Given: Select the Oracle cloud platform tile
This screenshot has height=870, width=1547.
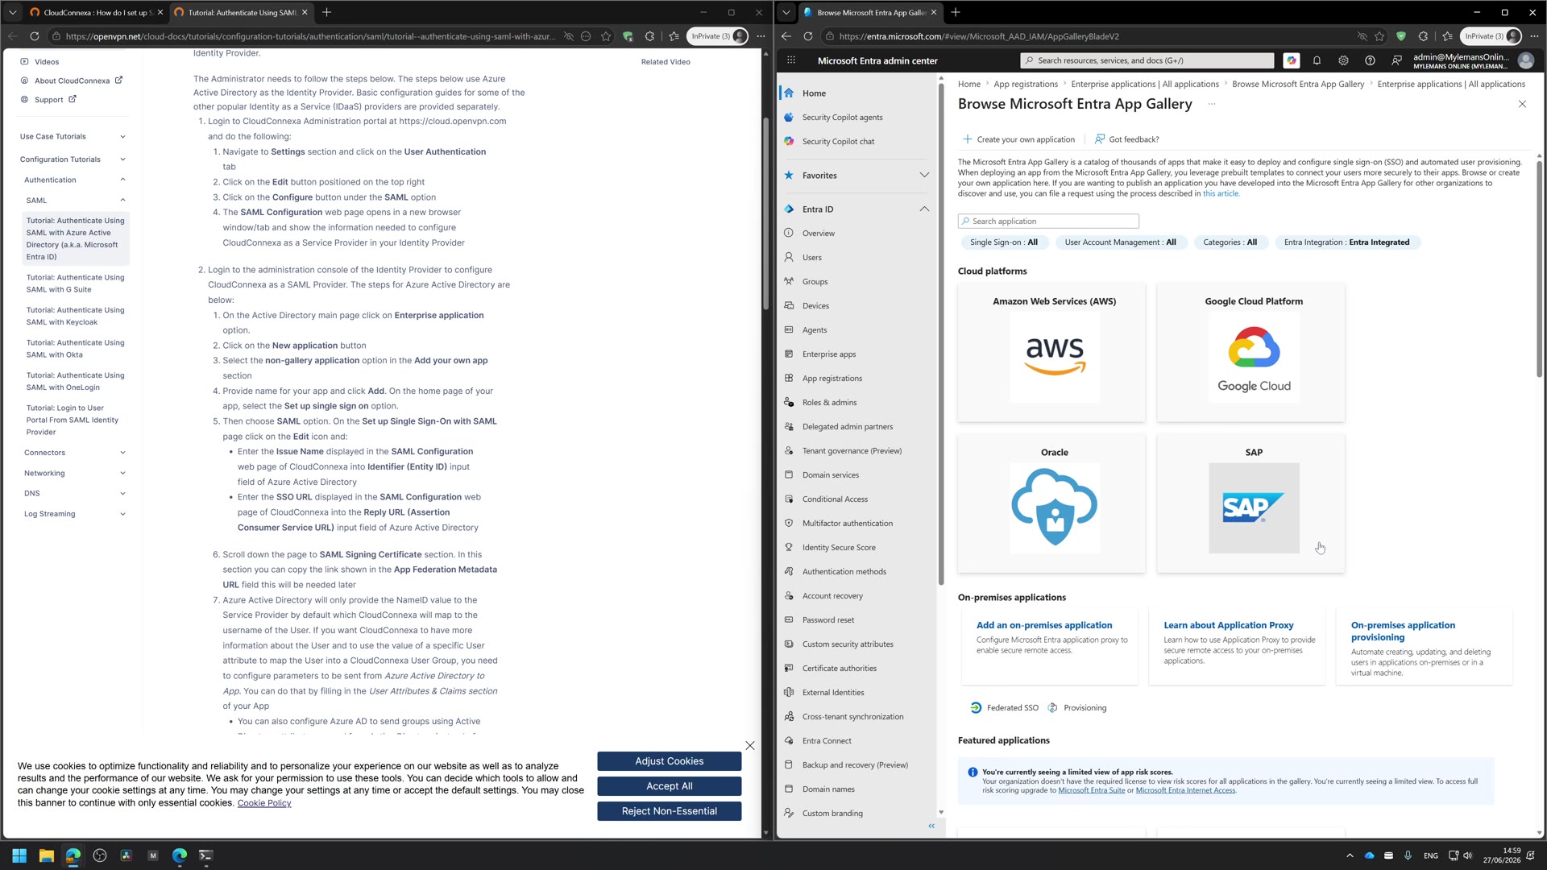Looking at the screenshot, I should [1051, 503].
